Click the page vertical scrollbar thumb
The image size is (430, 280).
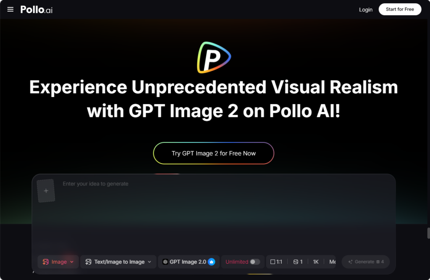tap(428, 233)
